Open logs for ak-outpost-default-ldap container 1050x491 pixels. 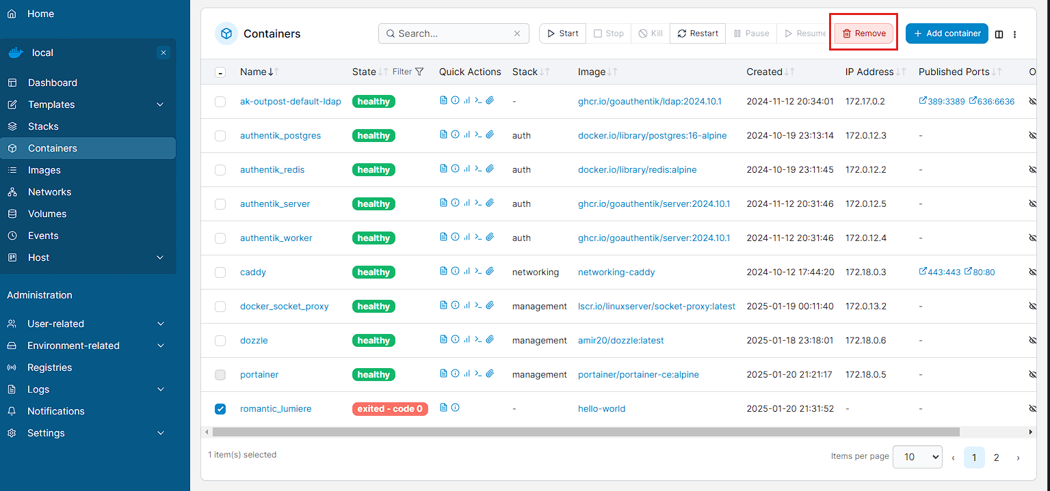tap(443, 100)
